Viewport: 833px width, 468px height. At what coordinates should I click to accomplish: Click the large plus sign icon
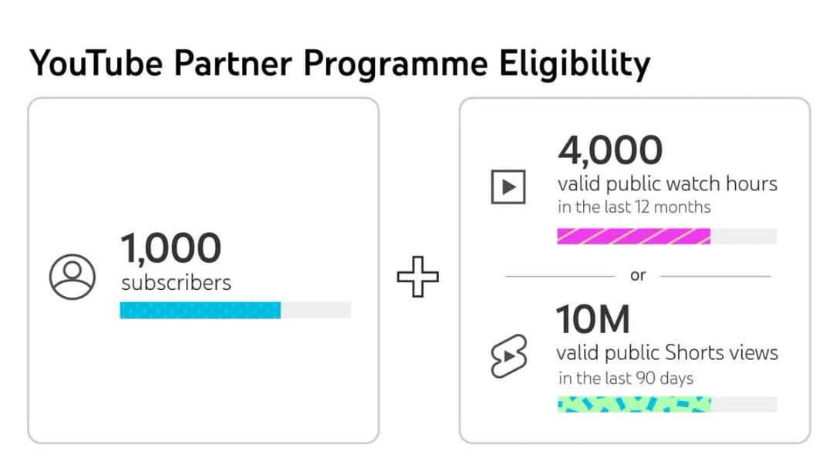click(418, 277)
